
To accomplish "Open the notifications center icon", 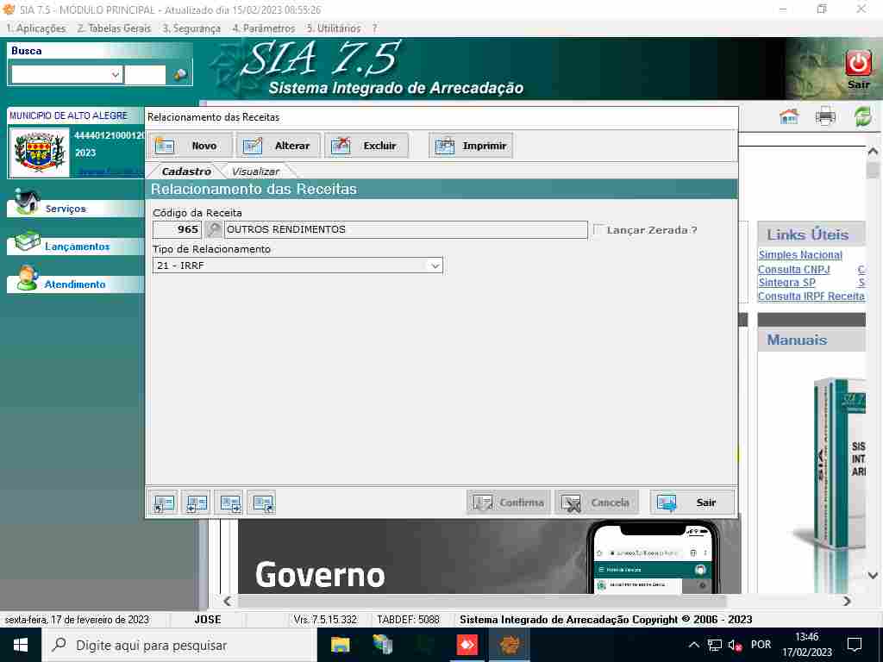I will [x=855, y=645].
